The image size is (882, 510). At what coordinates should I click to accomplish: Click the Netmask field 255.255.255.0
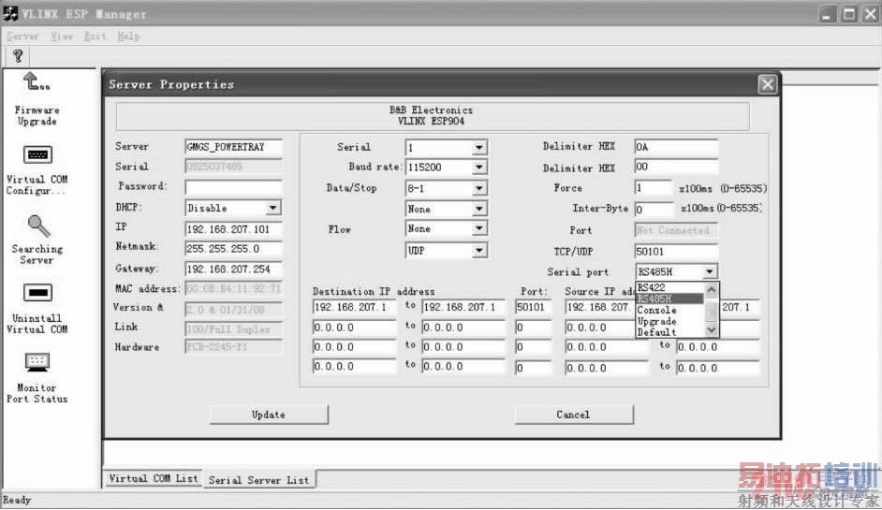click(x=233, y=249)
